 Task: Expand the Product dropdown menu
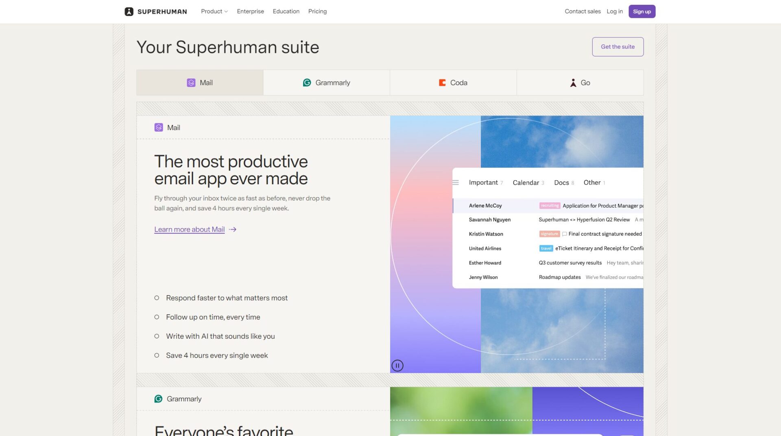point(214,11)
